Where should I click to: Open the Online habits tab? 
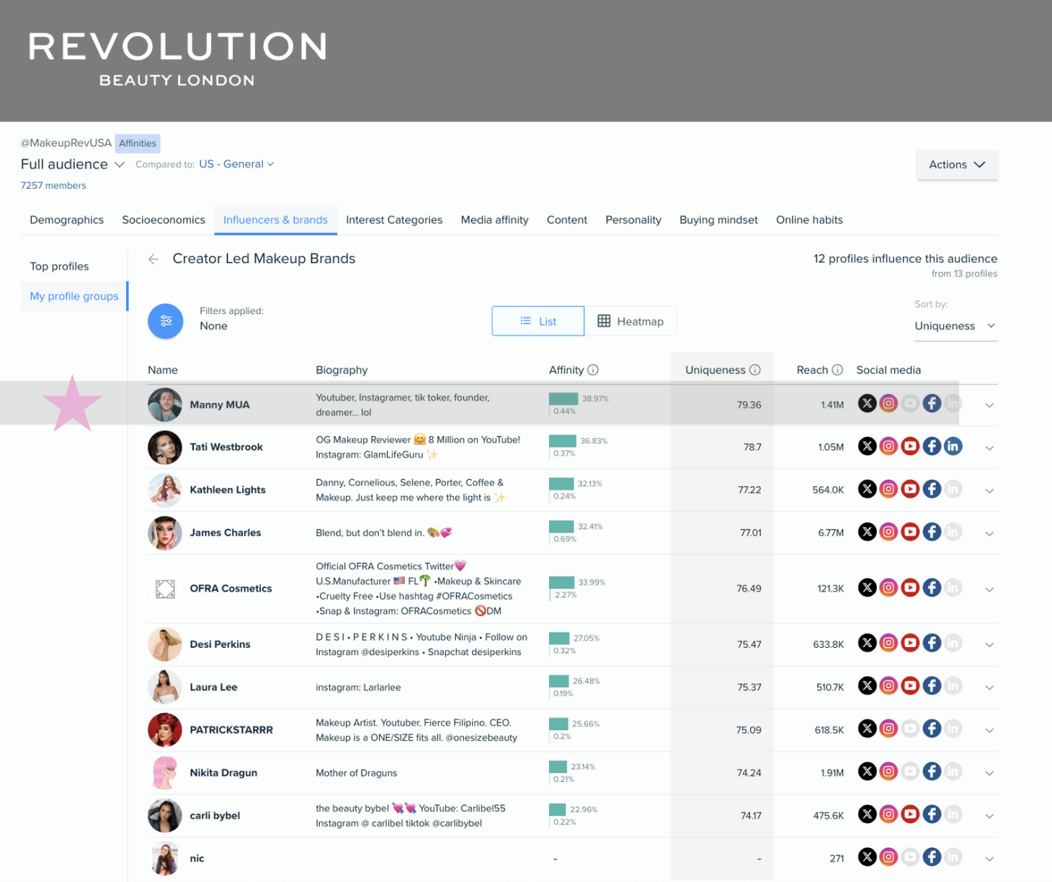click(809, 220)
